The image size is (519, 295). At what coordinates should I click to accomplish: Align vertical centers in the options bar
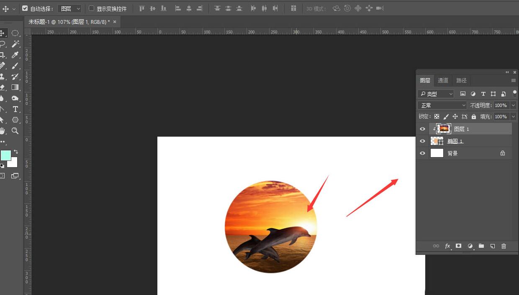point(153,8)
